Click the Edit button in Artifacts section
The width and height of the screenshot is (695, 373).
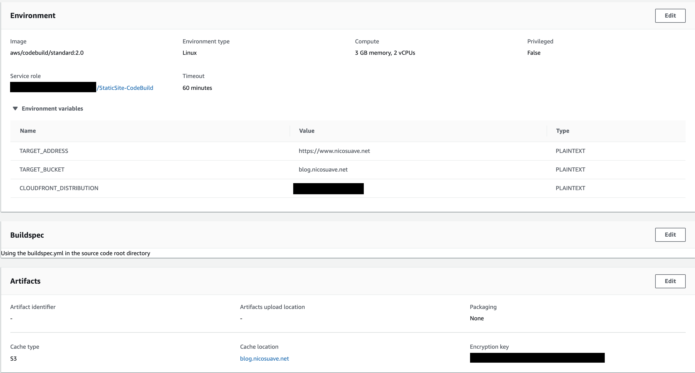point(670,281)
